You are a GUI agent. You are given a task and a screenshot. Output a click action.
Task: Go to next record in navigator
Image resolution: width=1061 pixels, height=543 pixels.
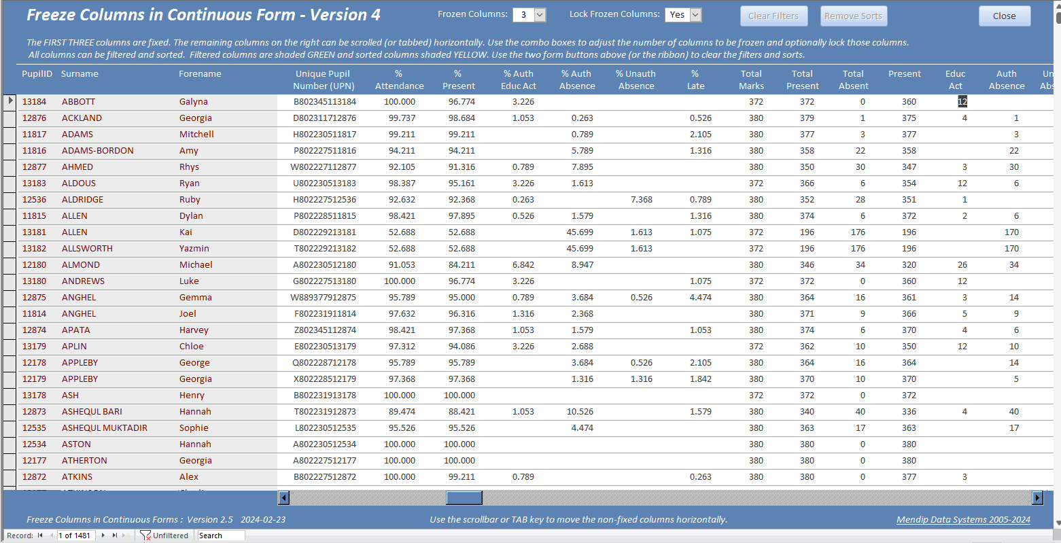(x=103, y=536)
